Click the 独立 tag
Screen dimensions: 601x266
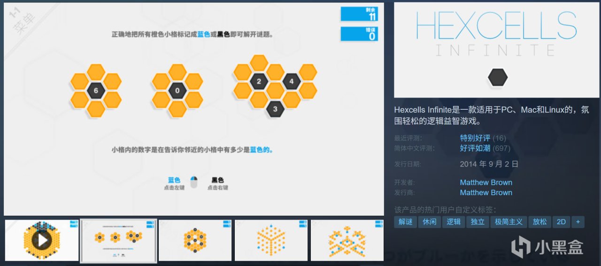point(478,222)
